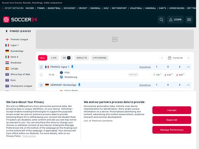Screen dimensions: 199x149
Task: Click the Manage Preferences button
Action: 172,130
